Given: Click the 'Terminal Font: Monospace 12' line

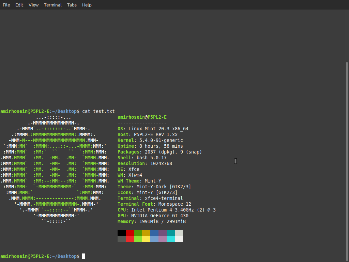Looking at the screenshot, I should click(x=154, y=204).
